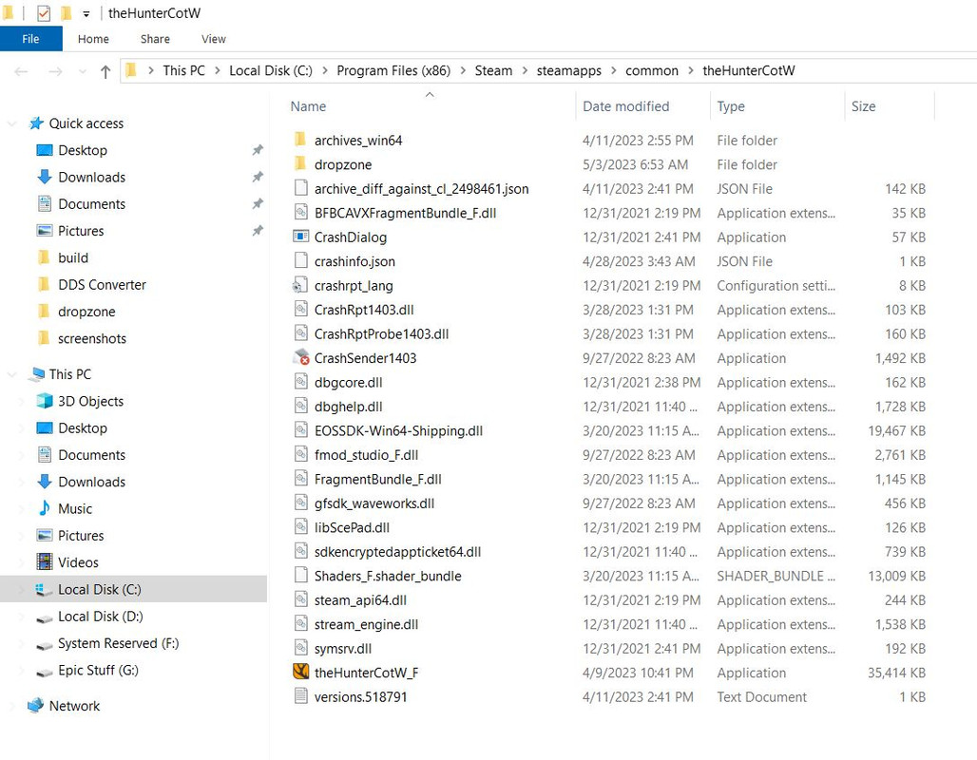Image resolution: width=977 pixels, height=760 pixels.
Task: Open the File menu
Action: pos(30,39)
